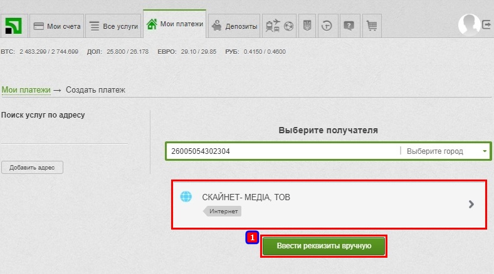Click the Интернет category tag
This screenshot has height=274, width=494.
[x=223, y=211]
